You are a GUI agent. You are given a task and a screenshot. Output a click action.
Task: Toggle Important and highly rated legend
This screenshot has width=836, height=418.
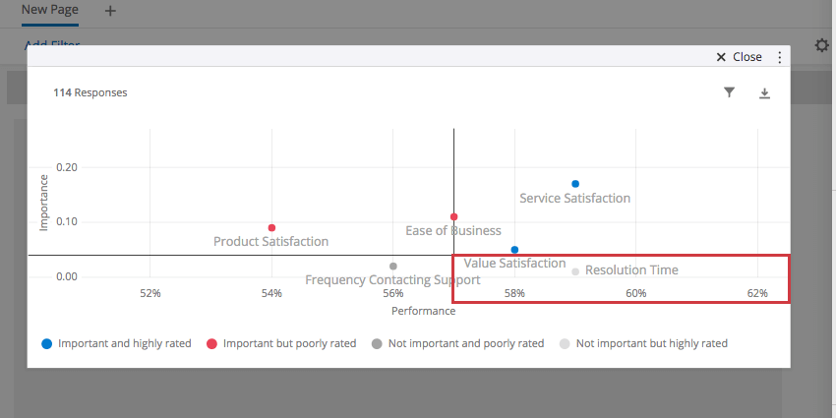(x=116, y=344)
